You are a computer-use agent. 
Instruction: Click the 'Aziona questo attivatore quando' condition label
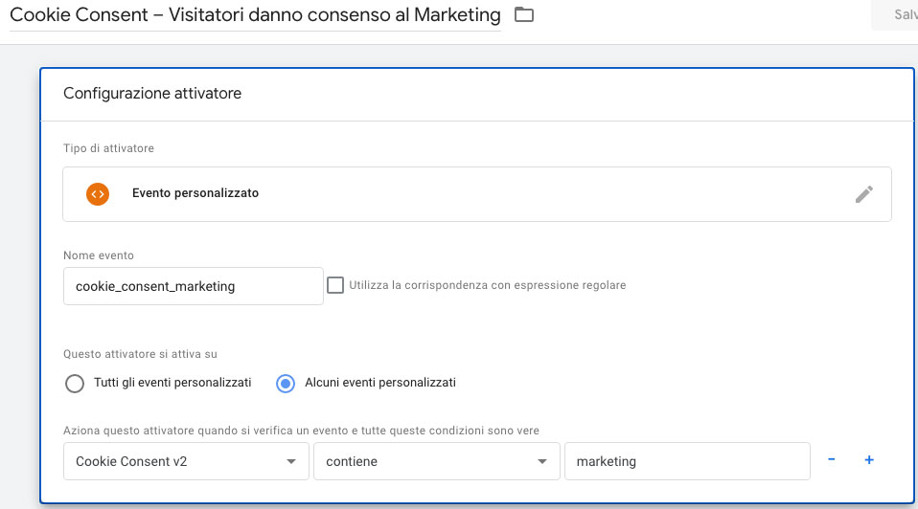click(x=301, y=431)
